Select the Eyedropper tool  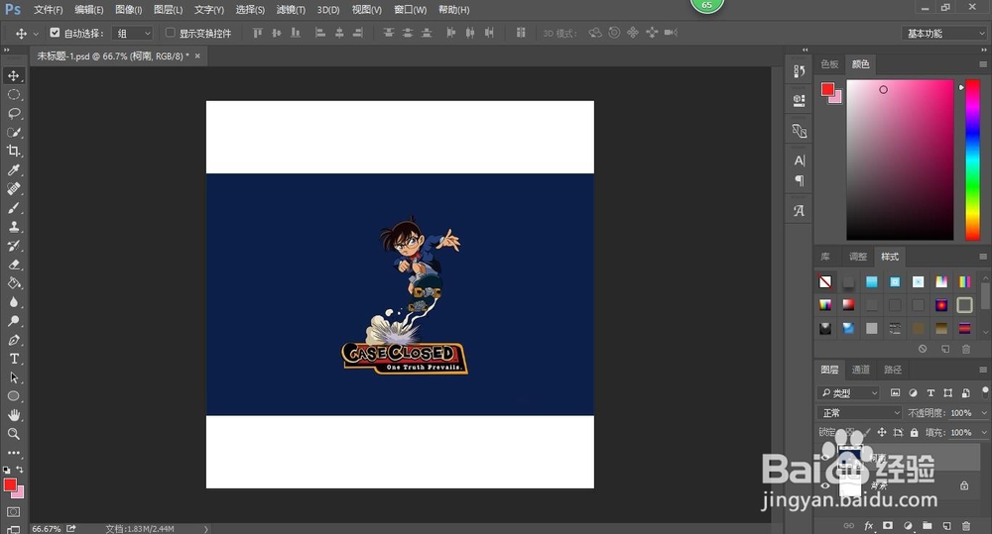(x=13, y=170)
